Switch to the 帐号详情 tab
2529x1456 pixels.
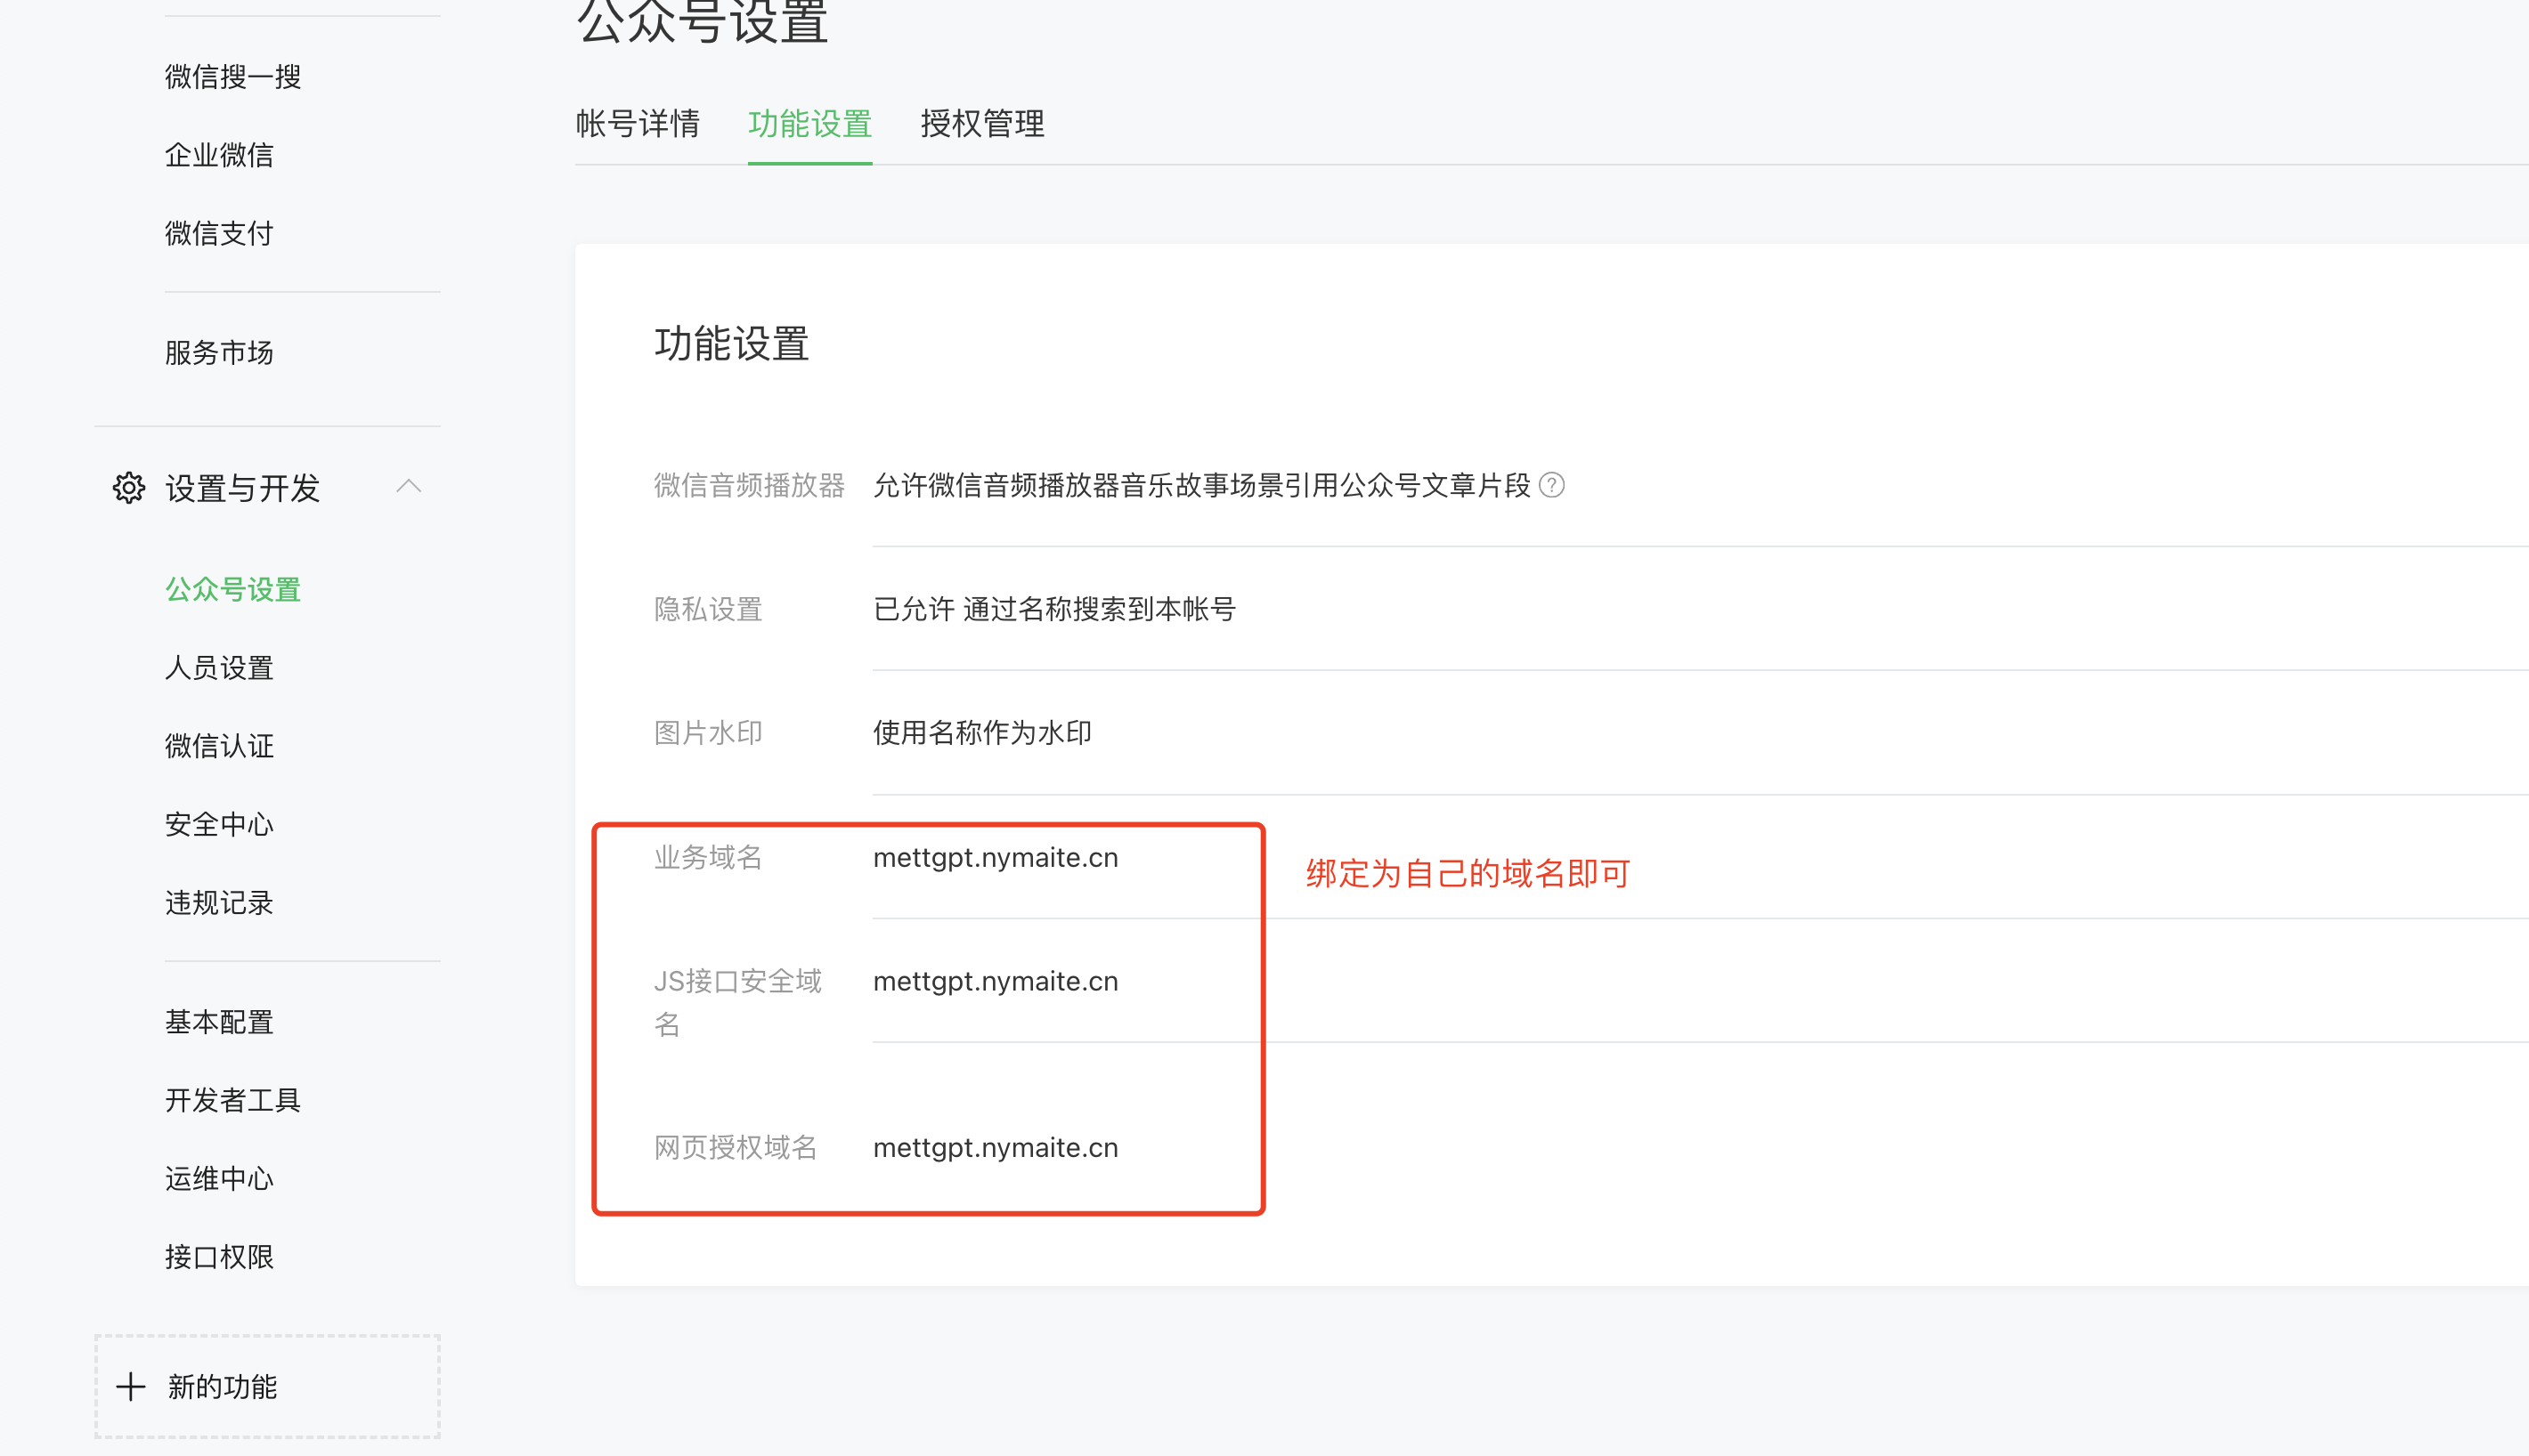pos(638,123)
